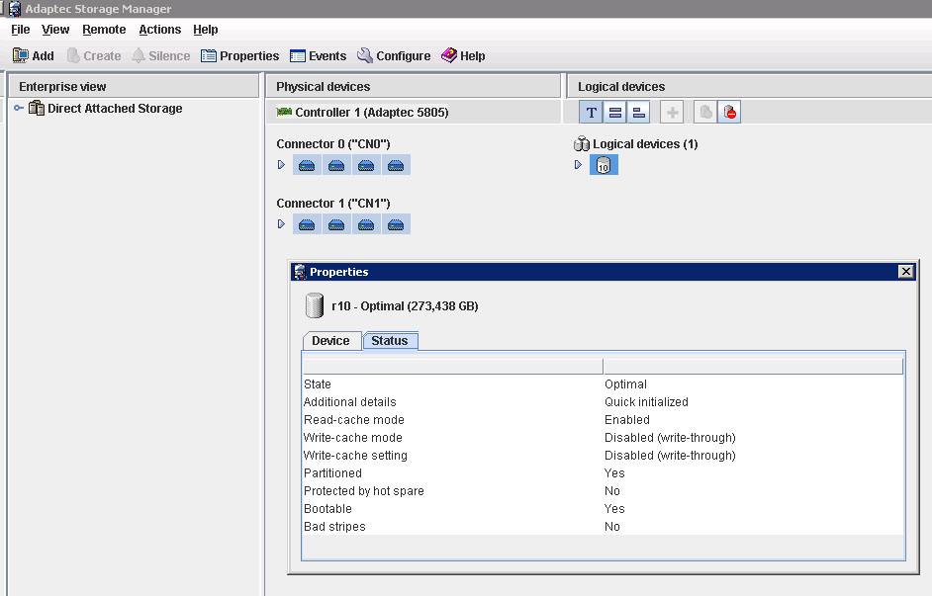
Task: Select the r10 logical device icon
Action: (604, 166)
